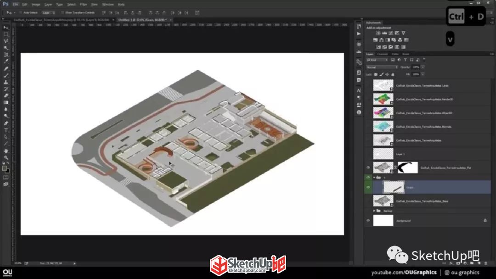Show the Backup group
The width and height of the screenshot is (496, 279).
[x=368, y=211]
